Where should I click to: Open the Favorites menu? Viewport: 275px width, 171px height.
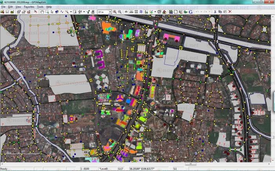(29, 7)
